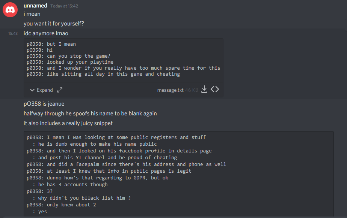
Task: Click the message 'idc anymore lmao'
Action: click(46, 33)
